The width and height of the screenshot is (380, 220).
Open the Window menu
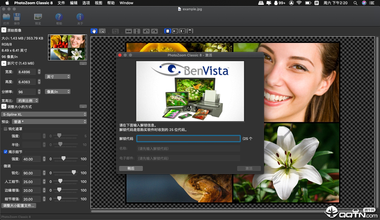tap(126, 3)
